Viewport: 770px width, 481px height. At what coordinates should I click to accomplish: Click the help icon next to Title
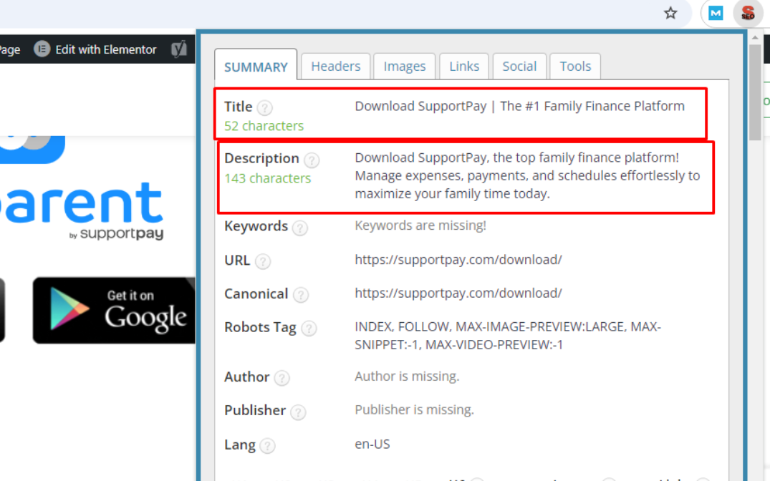click(265, 108)
